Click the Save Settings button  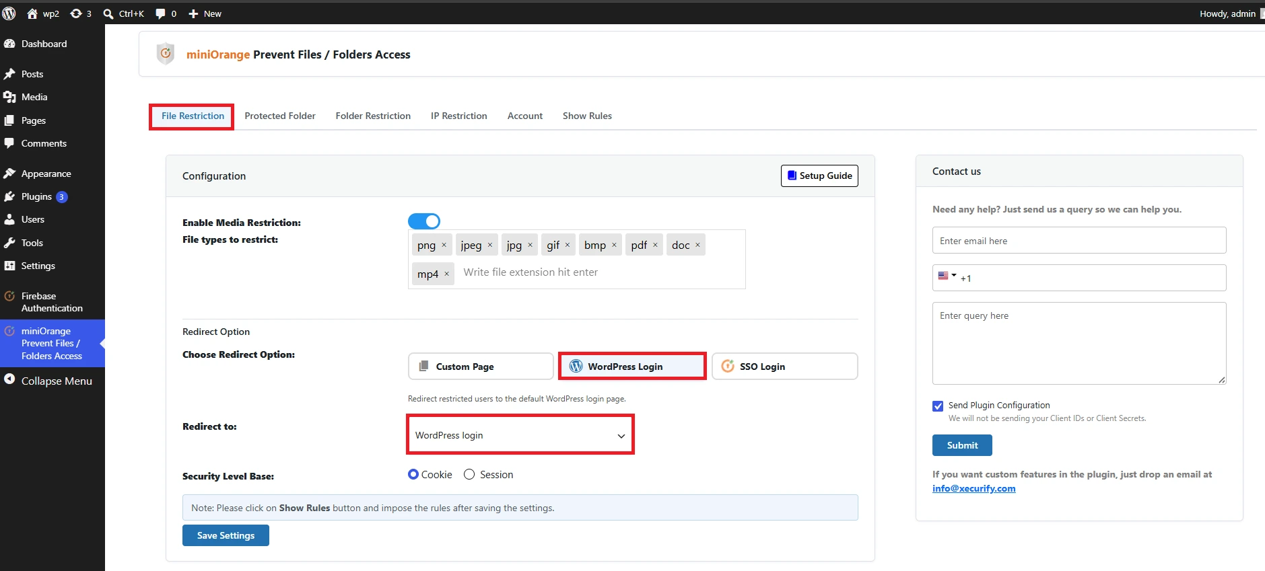pyautogui.click(x=226, y=535)
